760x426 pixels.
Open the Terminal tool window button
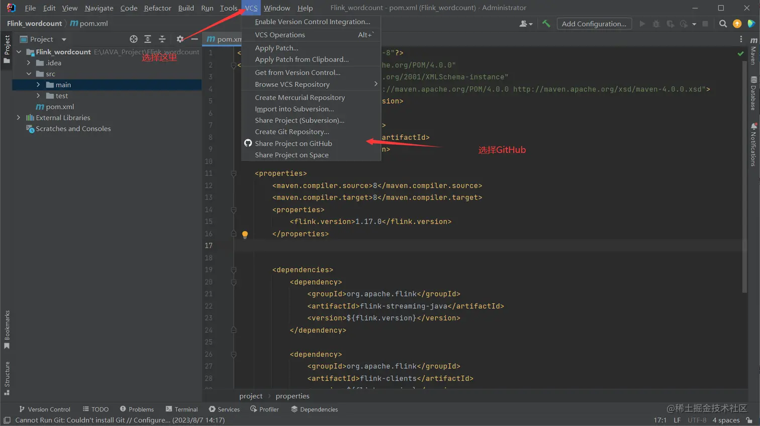181,409
